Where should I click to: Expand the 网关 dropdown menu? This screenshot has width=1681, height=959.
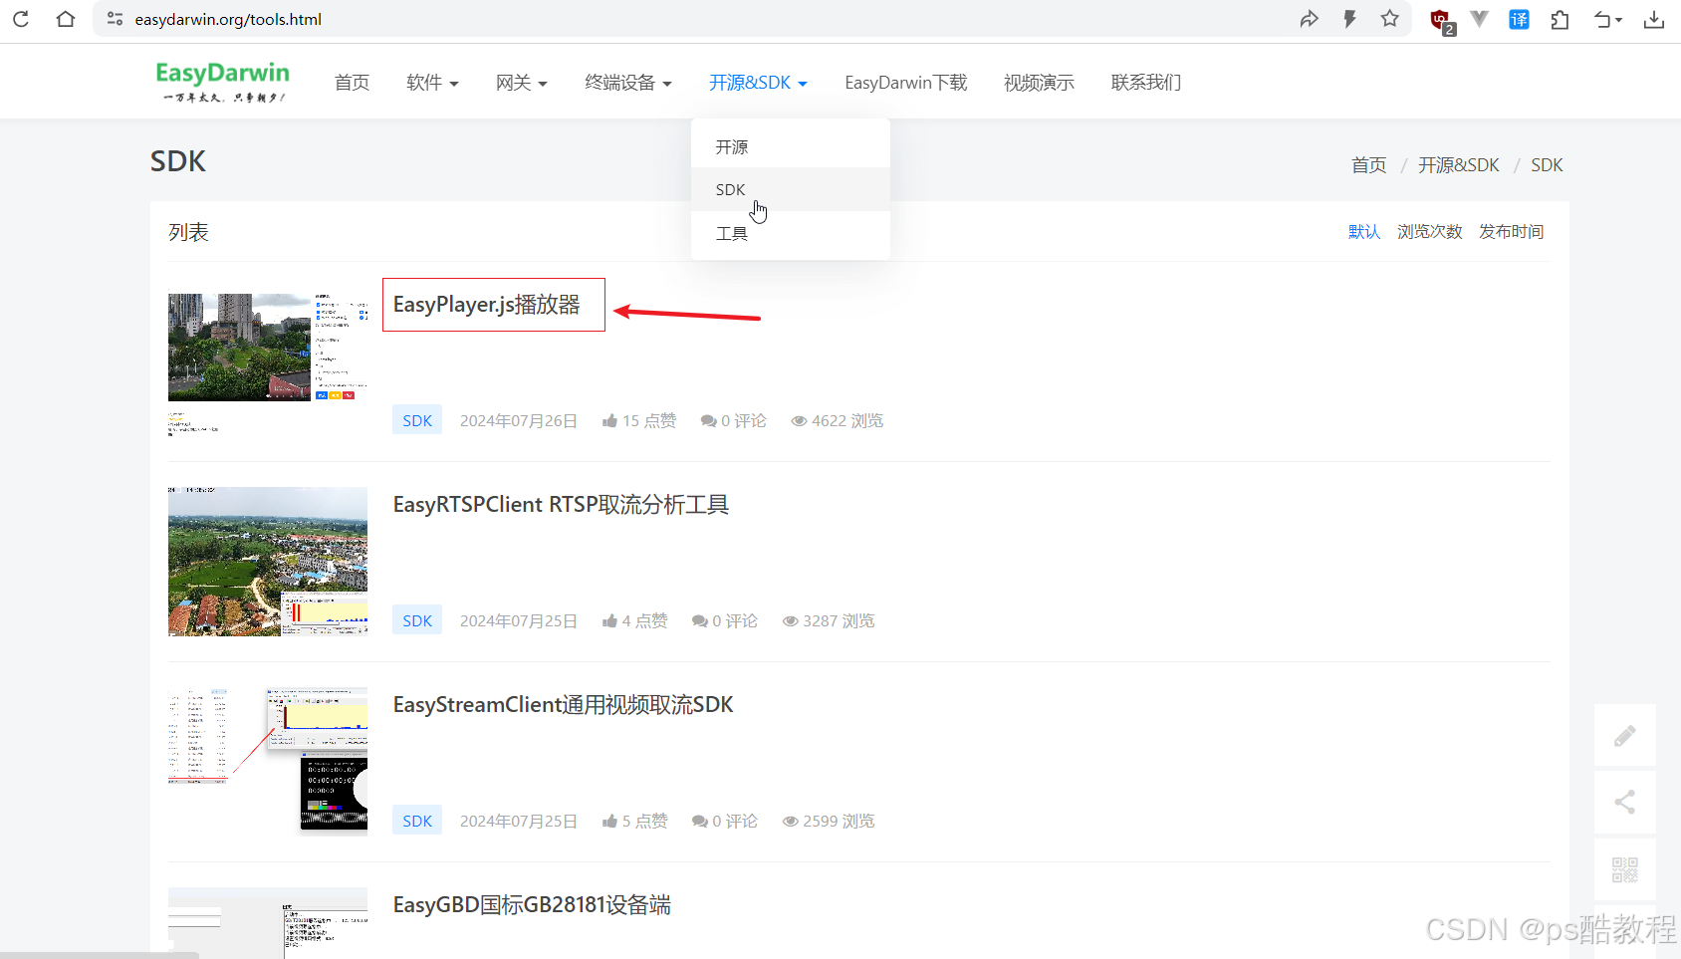tap(522, 83)
